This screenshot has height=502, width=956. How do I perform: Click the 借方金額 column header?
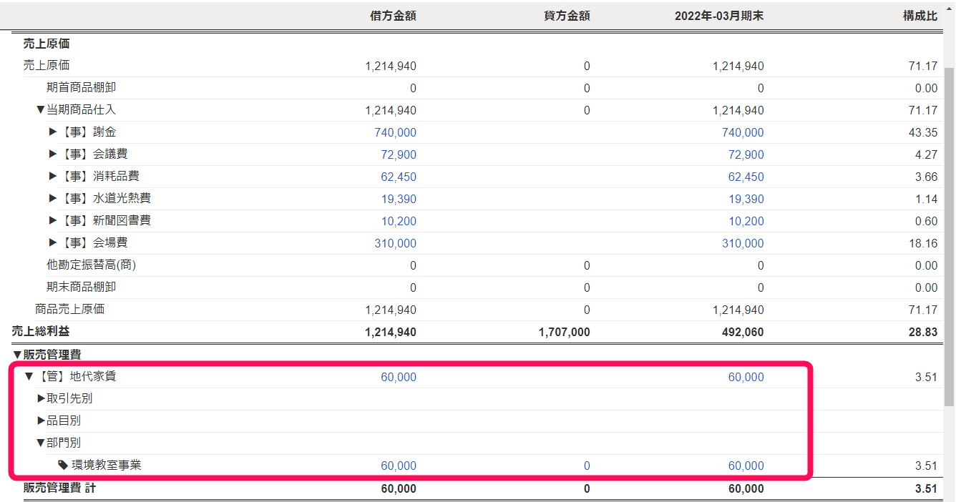(x=392, y=16)
